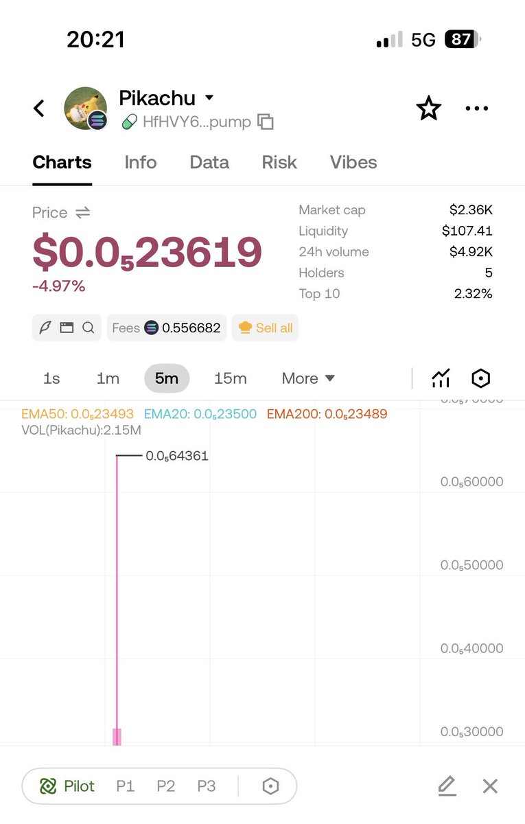Close the bottom bar with X

point(490,786)
